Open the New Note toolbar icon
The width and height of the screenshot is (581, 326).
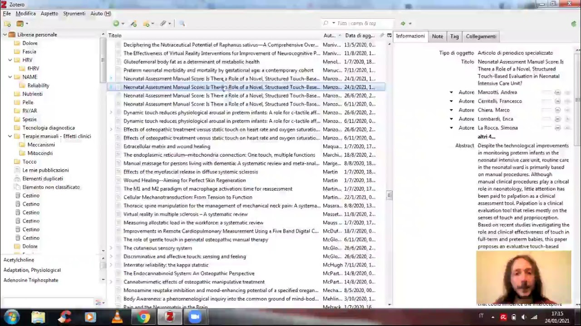pyautogui.click(x=148, y=24)
